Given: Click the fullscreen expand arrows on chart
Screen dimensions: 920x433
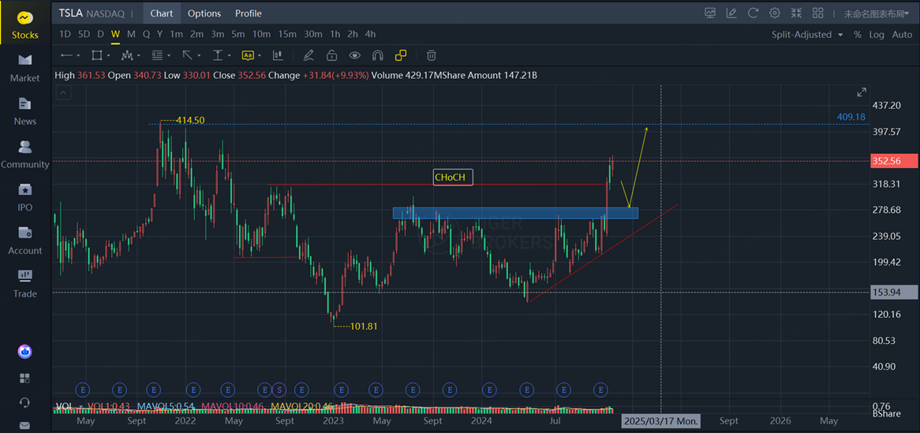Looking at the screenshot, I should click(x=862, y=92).
